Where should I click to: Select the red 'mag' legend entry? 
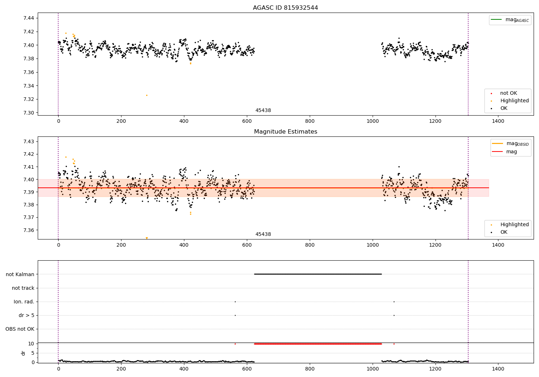click(x=505, y=152)
